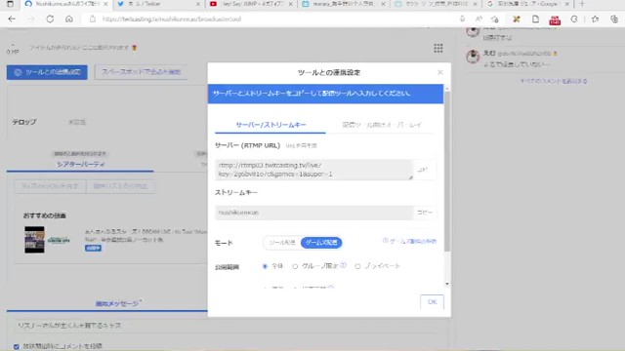Close the tool settings dialog with X
Image resolution: width=625 pixels, height=351 pixels.
[440, 72]
